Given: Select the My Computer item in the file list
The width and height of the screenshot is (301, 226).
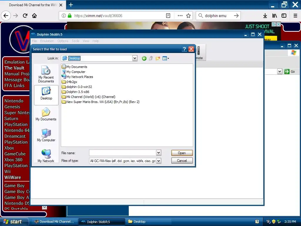Looking at the screenshot, I should click(73, 72).
